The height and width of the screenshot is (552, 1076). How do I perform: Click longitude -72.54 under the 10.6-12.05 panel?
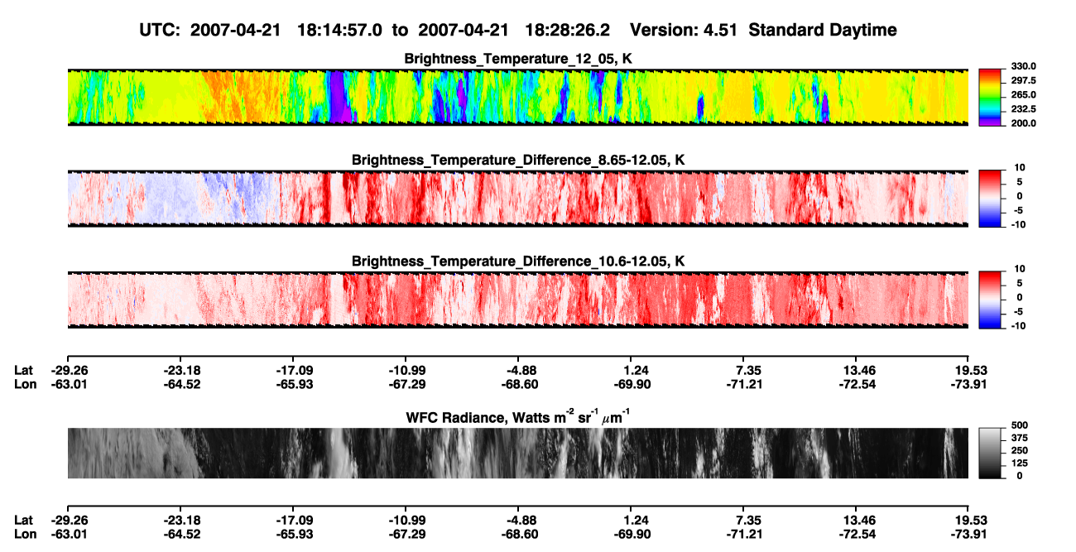[x=856, y=383]
